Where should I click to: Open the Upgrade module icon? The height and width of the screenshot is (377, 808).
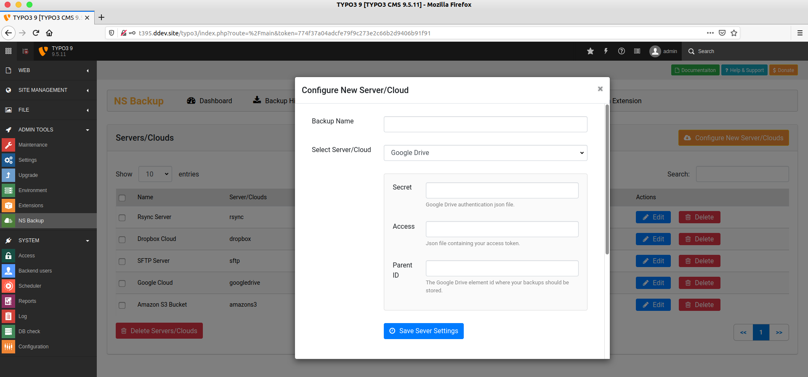click(8, 175)
